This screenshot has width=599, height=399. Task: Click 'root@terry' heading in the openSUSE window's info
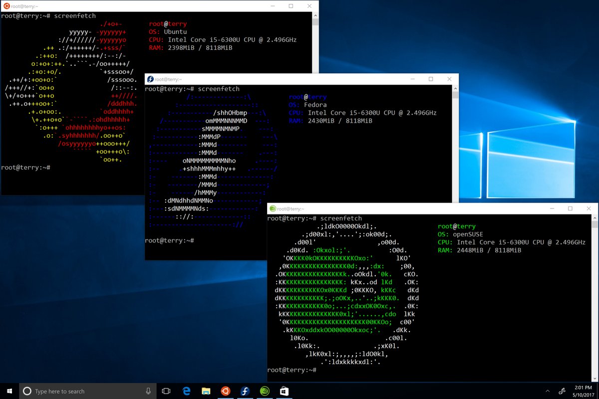point(456,226)
